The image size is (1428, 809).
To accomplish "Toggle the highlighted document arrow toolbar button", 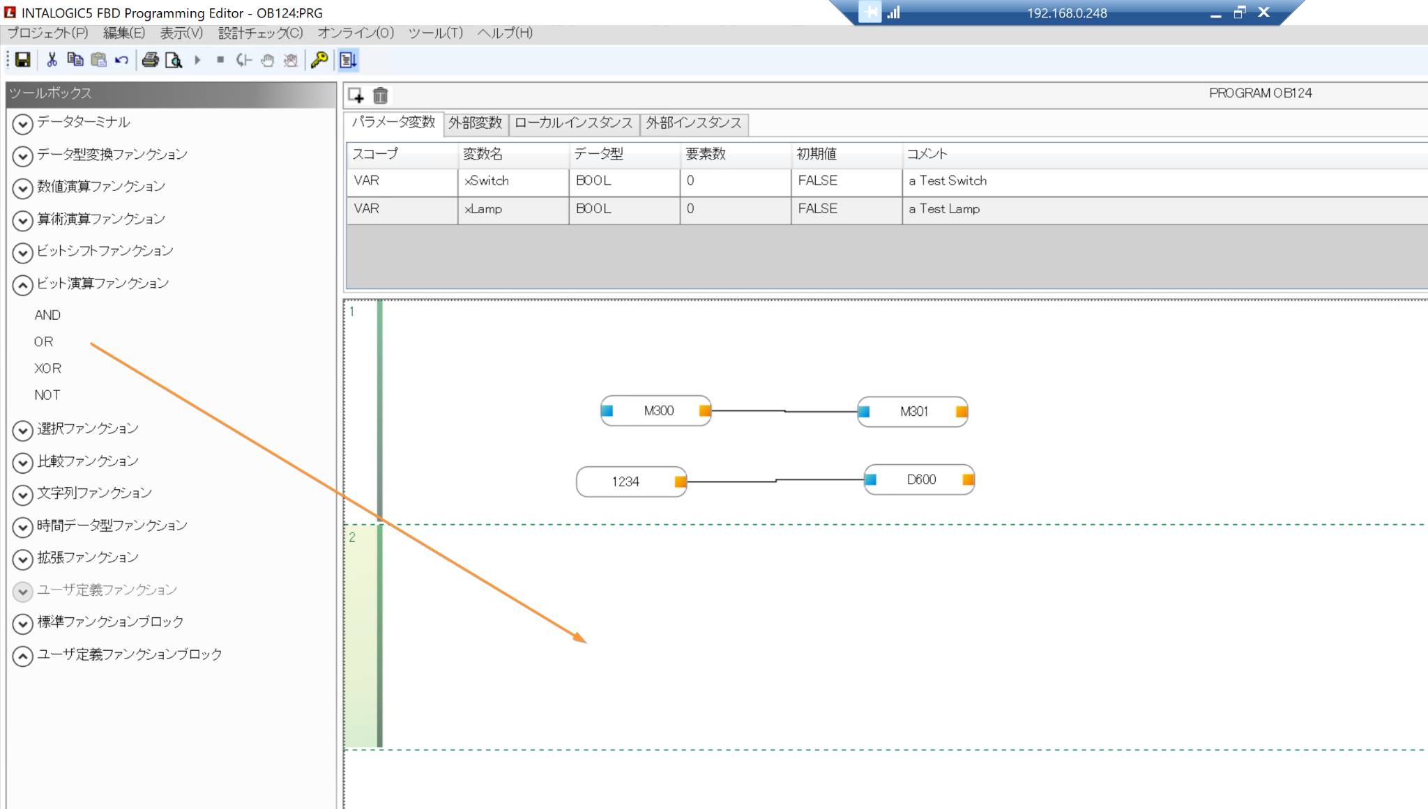I will (x=348, y=60).
